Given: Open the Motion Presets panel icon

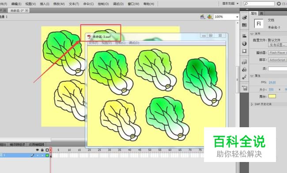Looking at the screenshot, I should pos(244,77).
